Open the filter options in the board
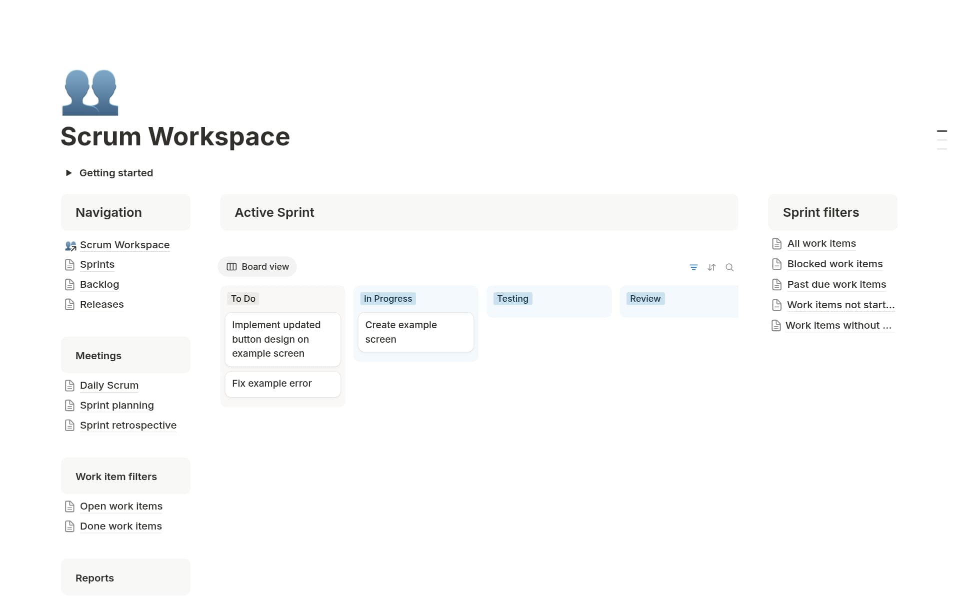This screenshot has width=960, height=599. click(x=693, y=267)
